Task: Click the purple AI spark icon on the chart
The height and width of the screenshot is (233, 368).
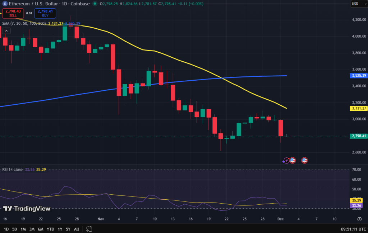Action: (x=286, y=160)
